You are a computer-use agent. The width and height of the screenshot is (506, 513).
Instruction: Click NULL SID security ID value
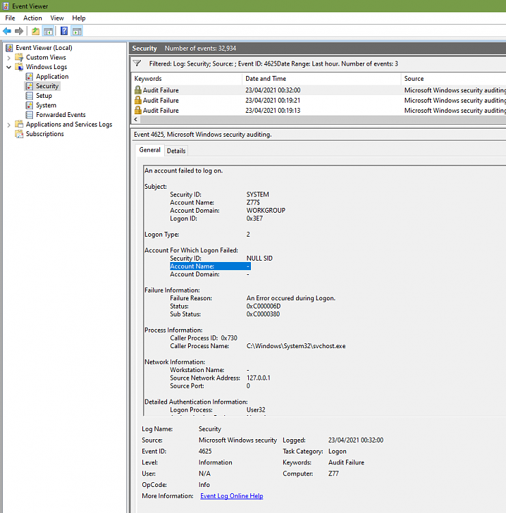(x=259, y=258)
